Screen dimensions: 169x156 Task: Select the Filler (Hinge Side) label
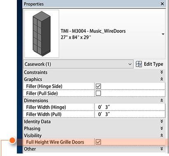(44, 86)
